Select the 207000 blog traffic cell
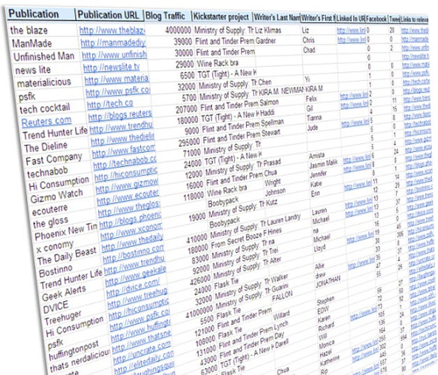438x375 pixels. 186,109
